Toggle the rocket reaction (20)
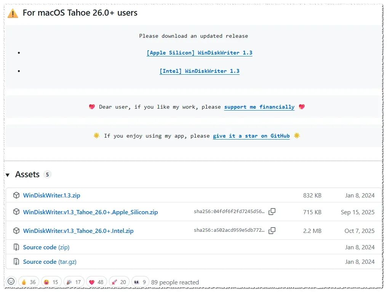 coord(119,282)
